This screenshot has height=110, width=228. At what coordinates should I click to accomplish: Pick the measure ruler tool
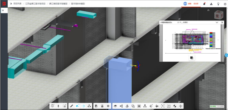pos(71,106)
